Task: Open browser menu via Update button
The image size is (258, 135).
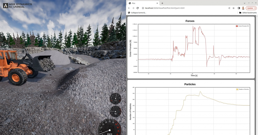Action: tap(251, 8)
